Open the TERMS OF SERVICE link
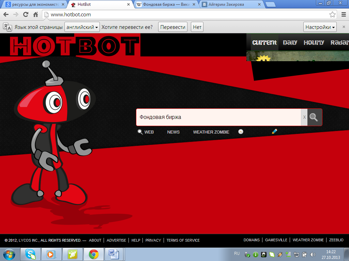 183,240
